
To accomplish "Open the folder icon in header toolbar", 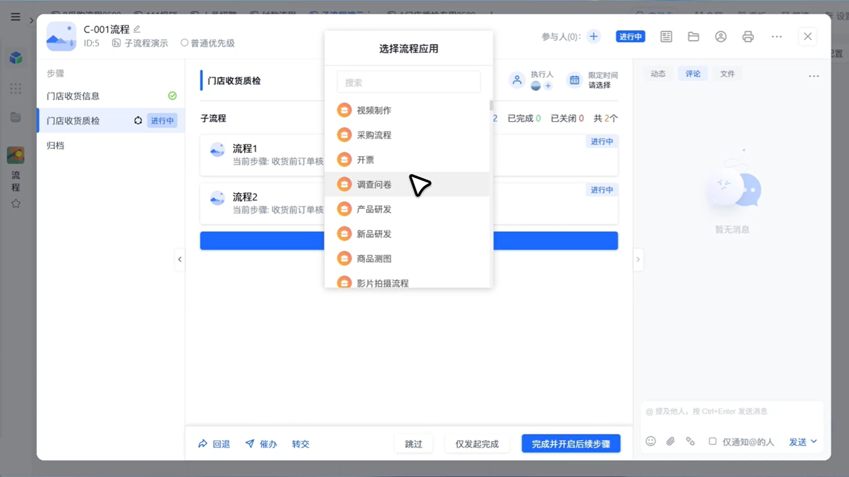I will coord(693,36).
